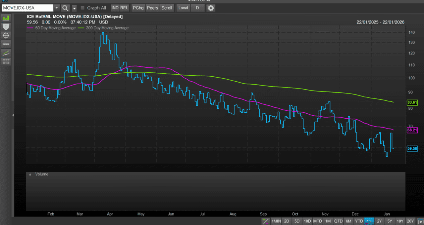Image resolution: width=424 pixels, height=225 pixels.
Task: Click the PChg button
Action: tap(138, 8)
